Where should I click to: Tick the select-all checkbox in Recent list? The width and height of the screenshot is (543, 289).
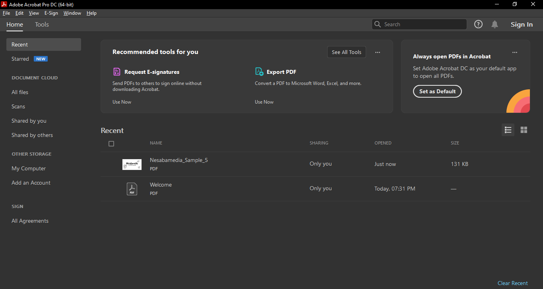(x=111, y=144)
